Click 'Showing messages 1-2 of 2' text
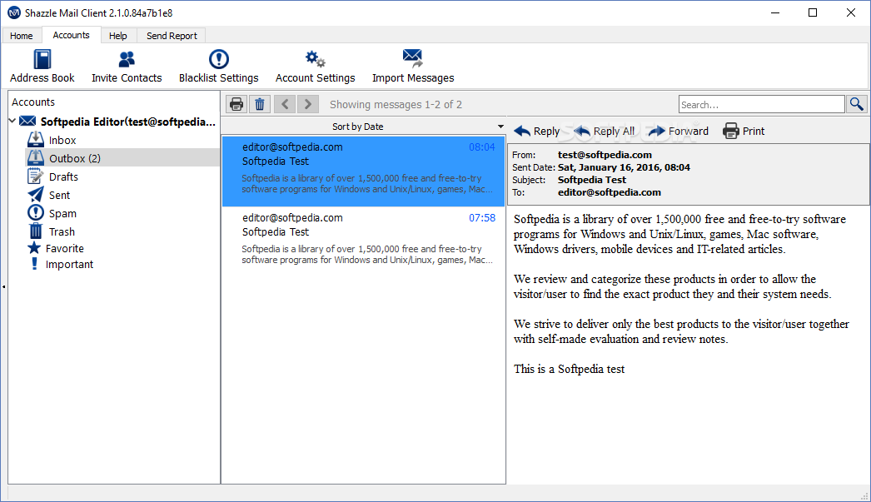This screenshot has height=502, width=871. 396,104
